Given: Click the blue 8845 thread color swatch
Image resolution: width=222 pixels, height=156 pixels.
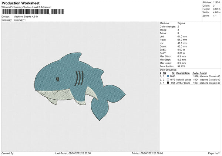Looking at the screenshot, I should pos(168,76).
